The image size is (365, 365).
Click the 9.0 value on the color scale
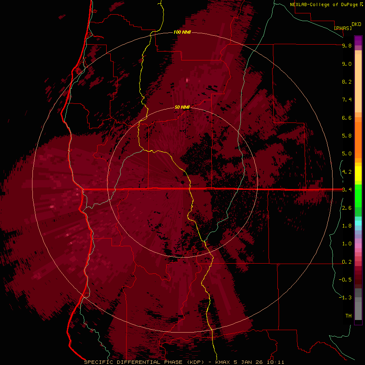click(347, 64)
